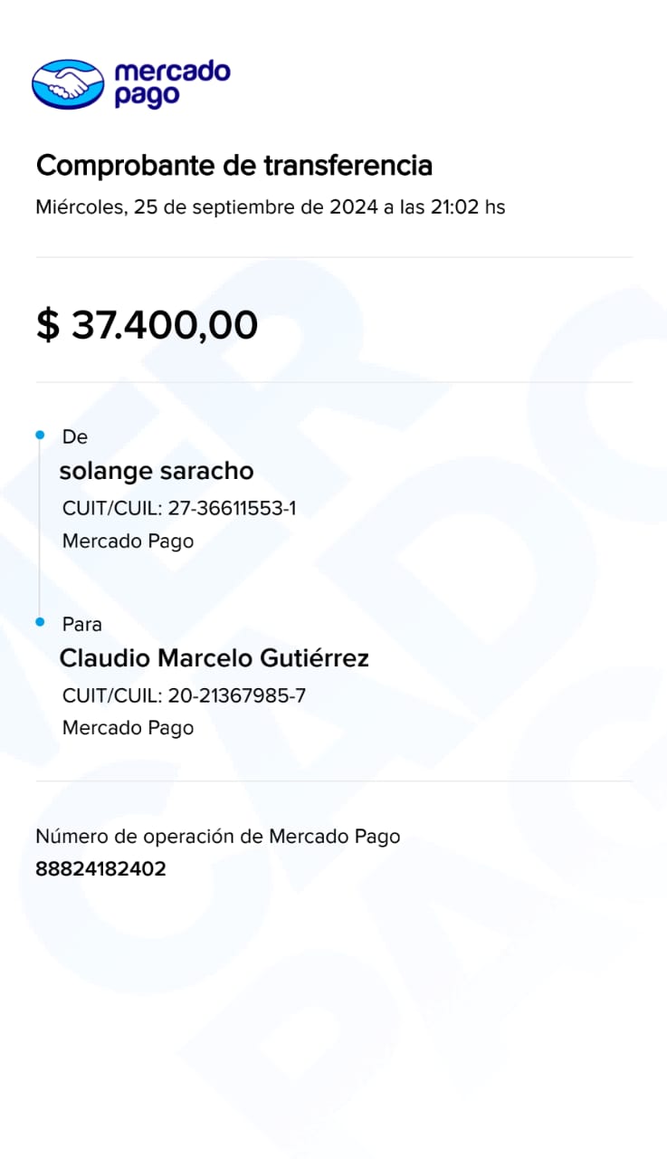Image resolution: width=667 pixels, height=1159 pixels.
Task: Click the blue dot beside "Para"
Action: pyautogui.click(x=40, y=623)
